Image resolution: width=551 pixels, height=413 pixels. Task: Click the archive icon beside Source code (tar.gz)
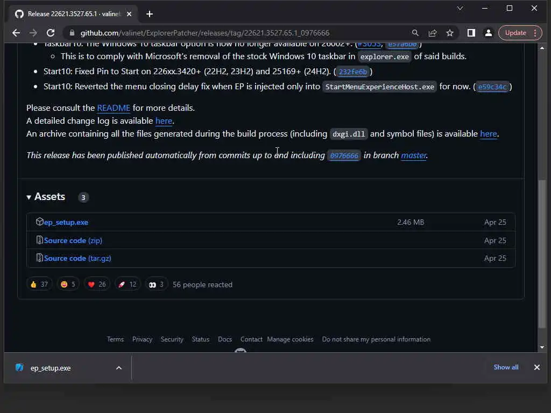[40, 258]
